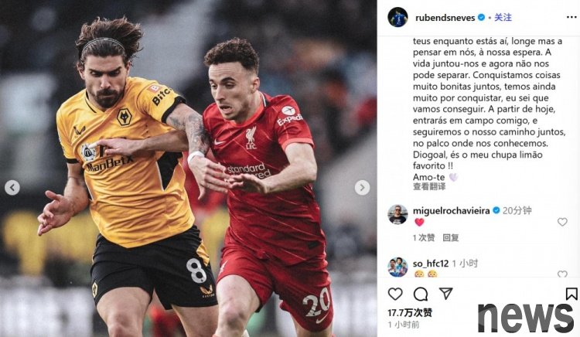Open miguelrochavieira's avatar
This screenshot has width=580, height=337.
pos(397,214)
